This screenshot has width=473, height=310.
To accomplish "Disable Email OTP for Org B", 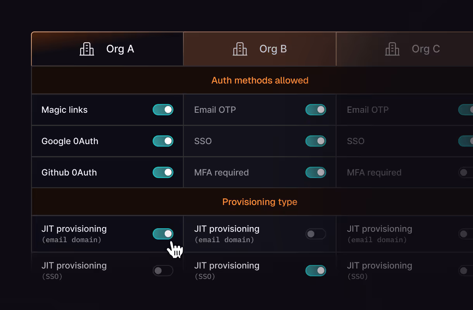I will click(316, 110).
